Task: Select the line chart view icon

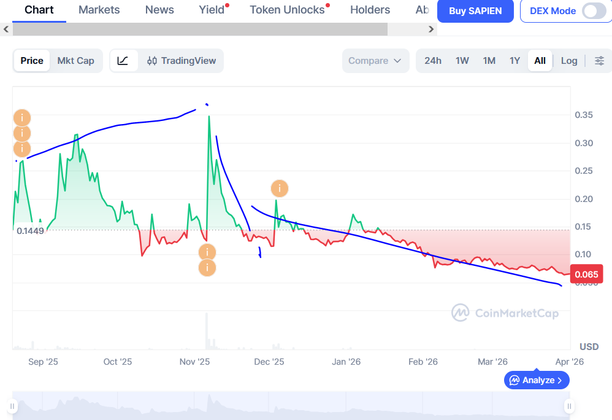Action: coord(123,61)
